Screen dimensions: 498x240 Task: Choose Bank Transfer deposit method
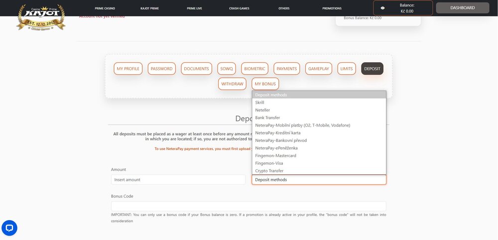pos(267,118)
